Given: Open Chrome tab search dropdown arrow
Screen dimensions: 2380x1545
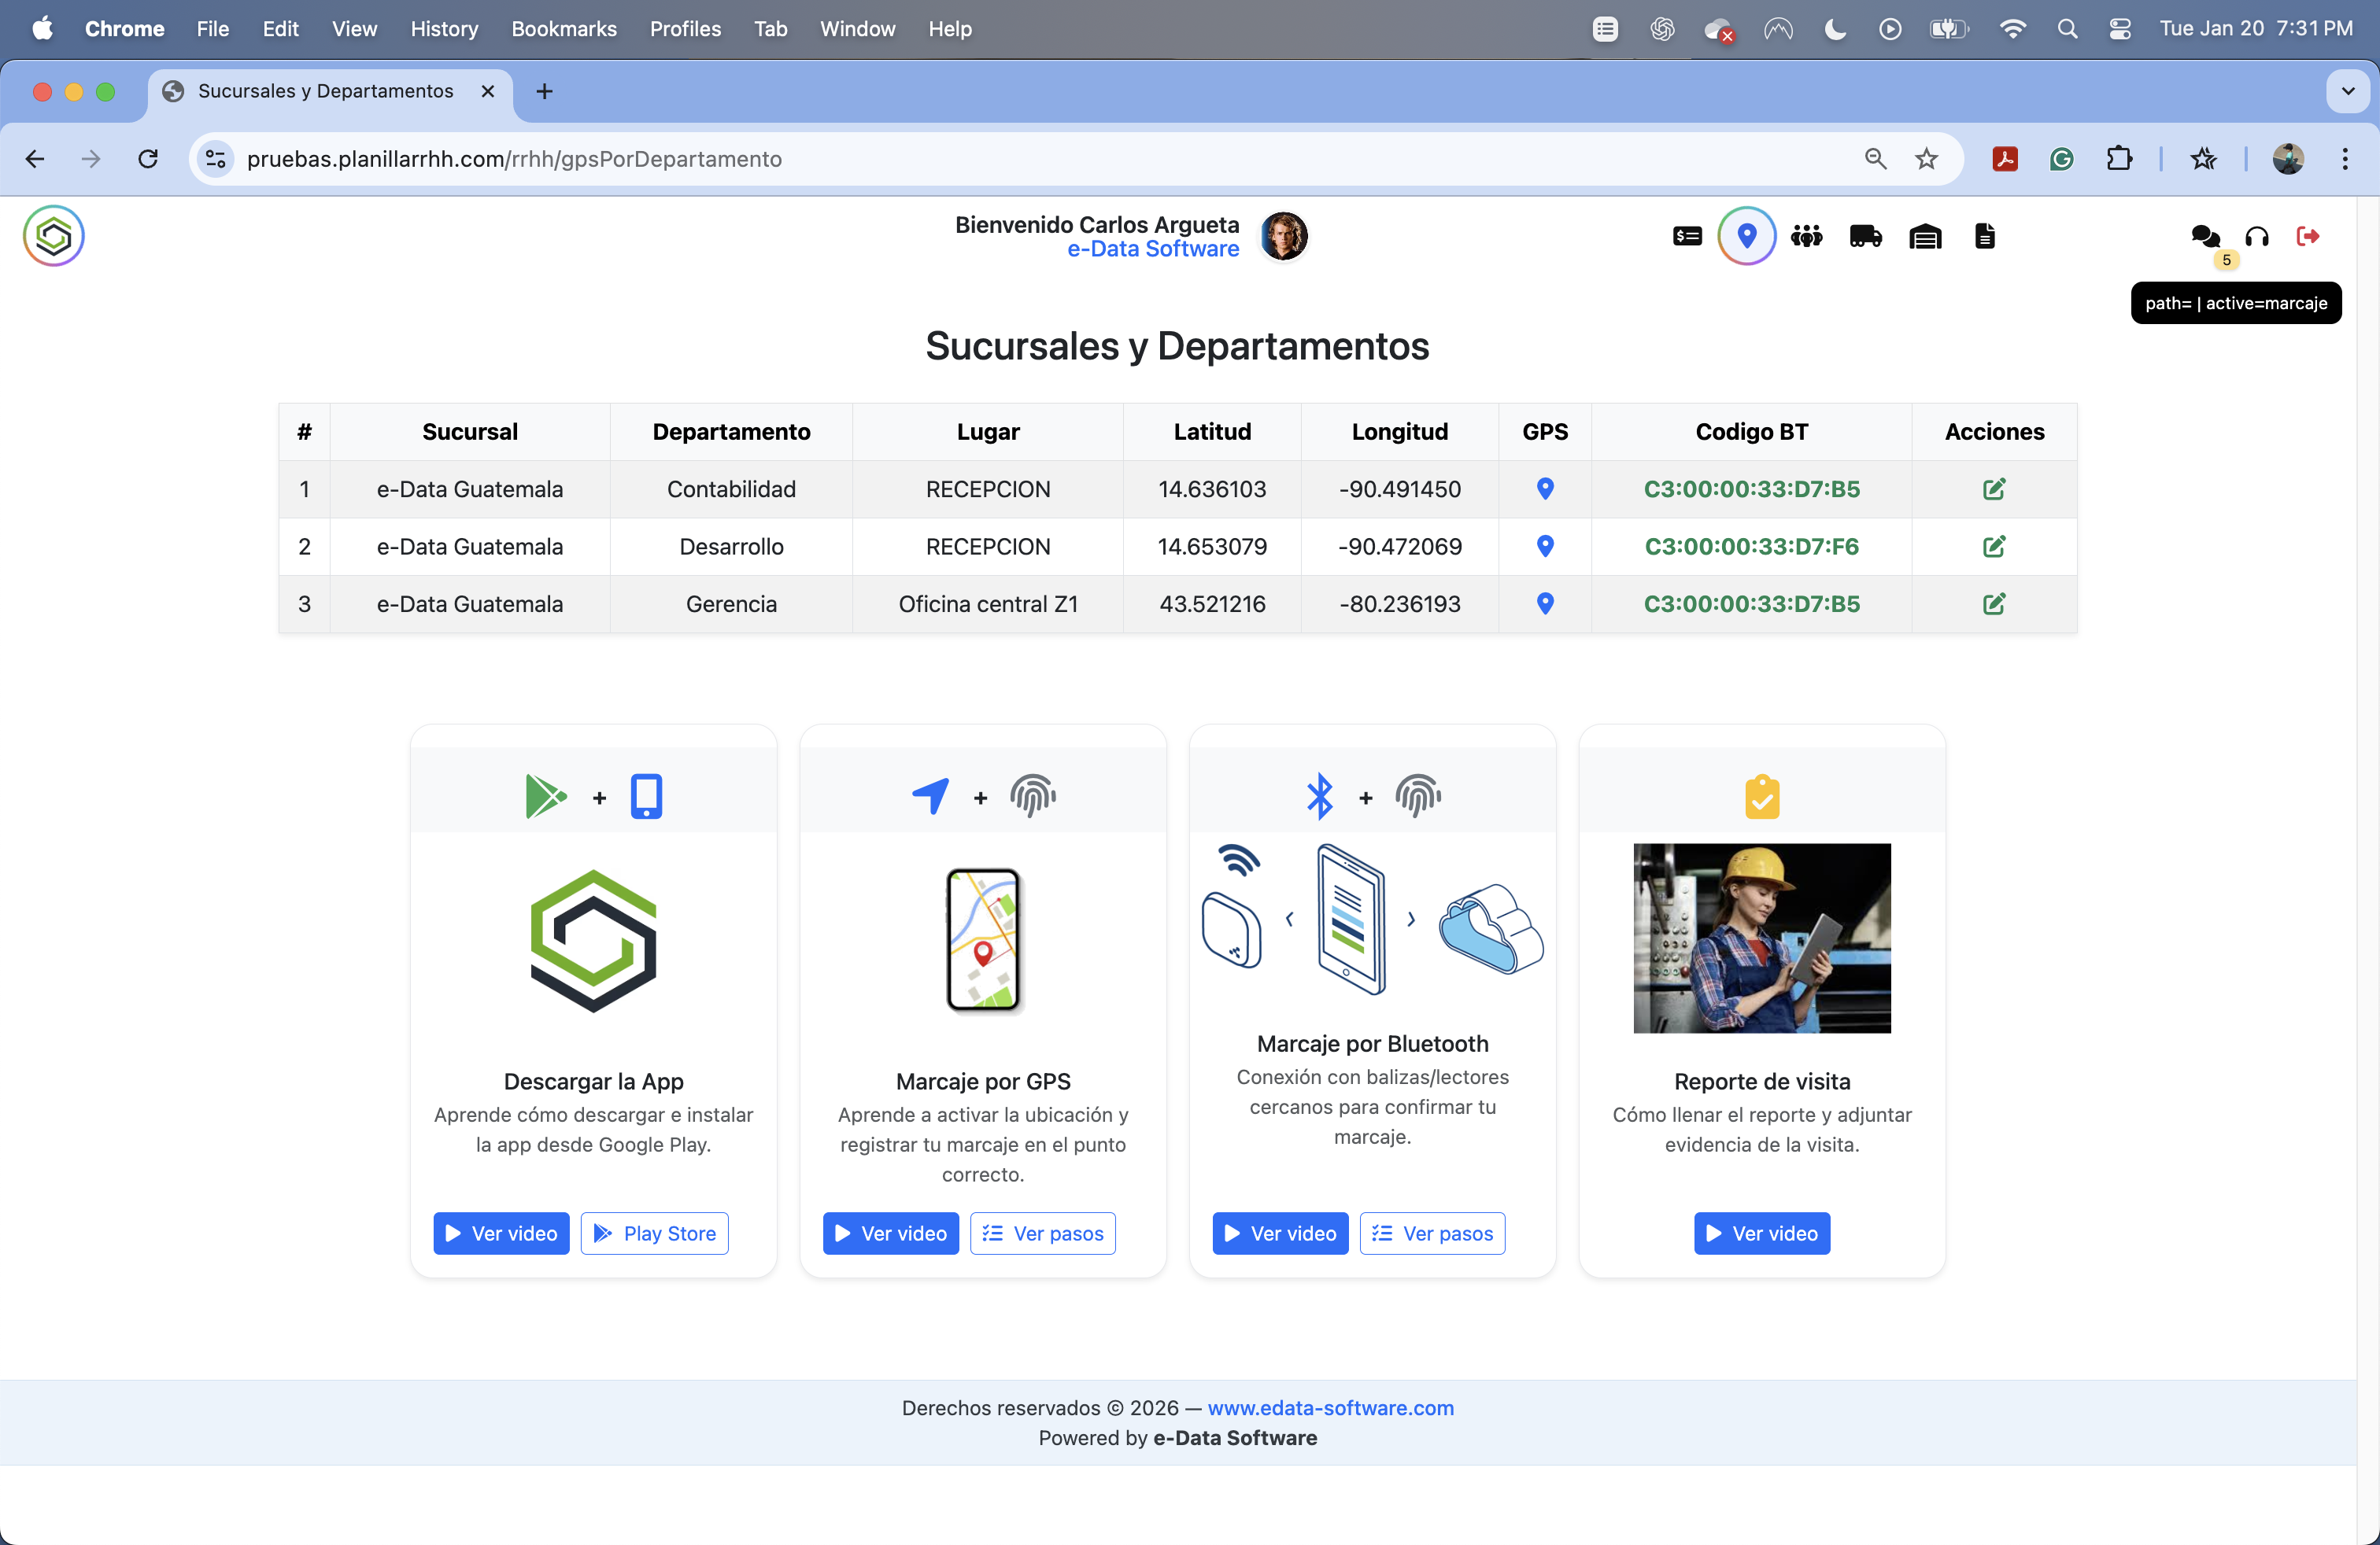Looking at the screenshot, I should 2347,92.
